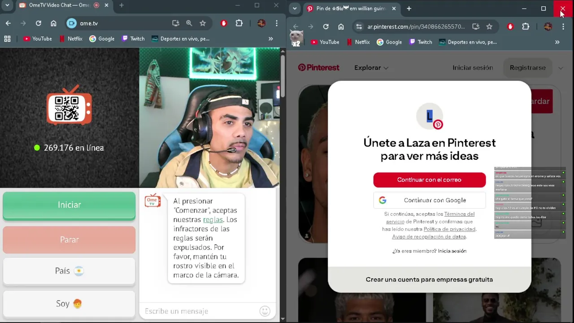574x323 pixels.
Task: Open Política de privacidad link
Action: pos(450,229)
